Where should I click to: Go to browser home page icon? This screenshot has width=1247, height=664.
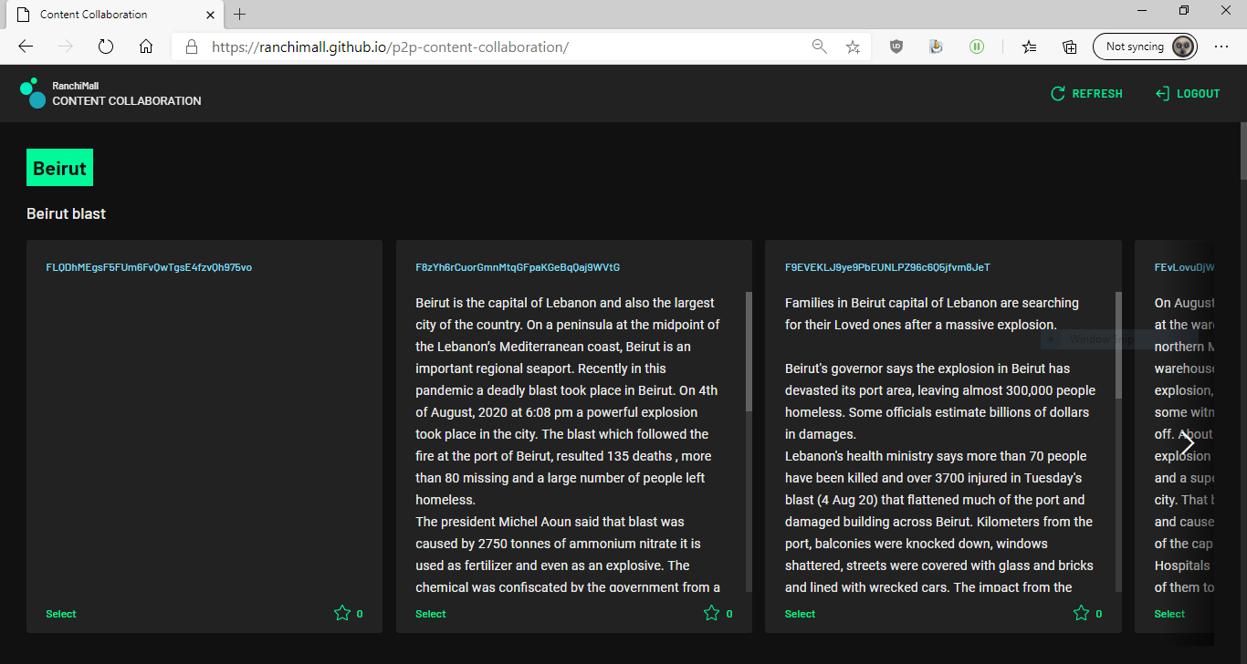coord(146,47)
